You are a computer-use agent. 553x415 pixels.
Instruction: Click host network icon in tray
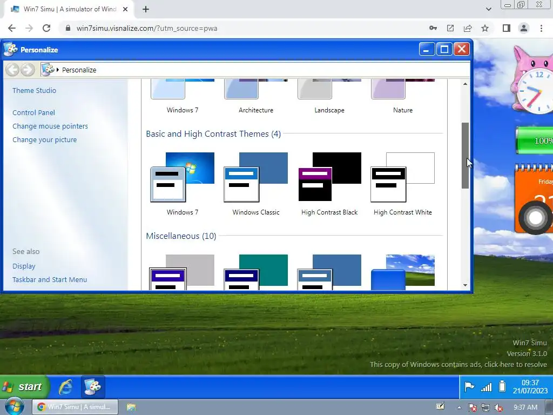click(x=485, y=407)
